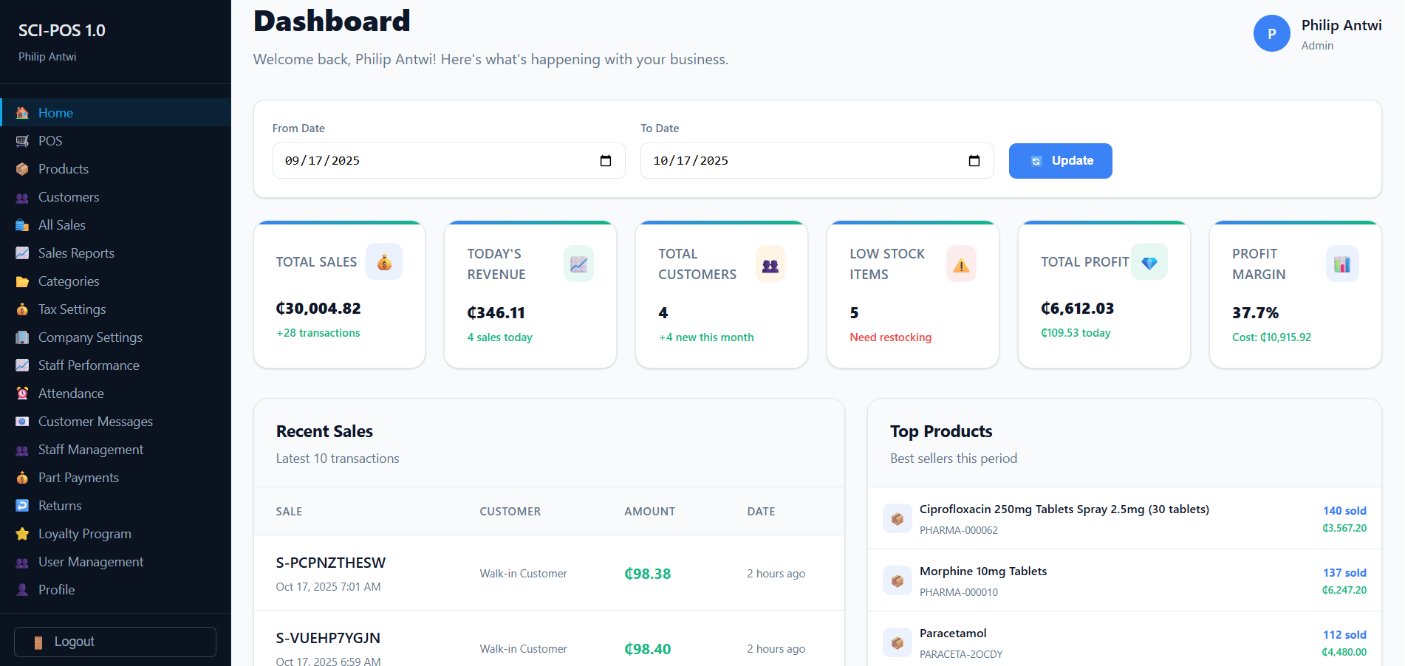Click the people icon in Total Customers card
Screen dimensions: 1405x666
770,264
